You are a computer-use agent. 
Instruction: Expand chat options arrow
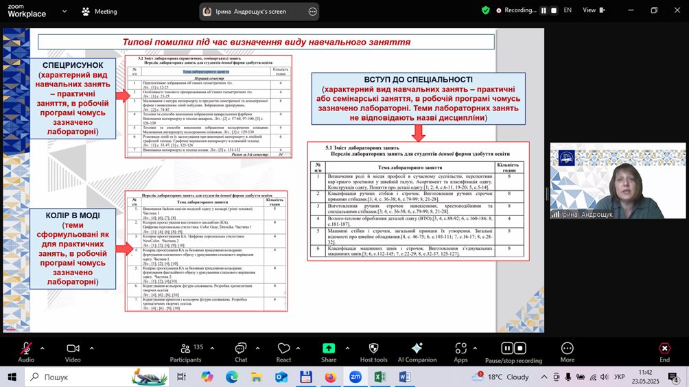point(257,349)
